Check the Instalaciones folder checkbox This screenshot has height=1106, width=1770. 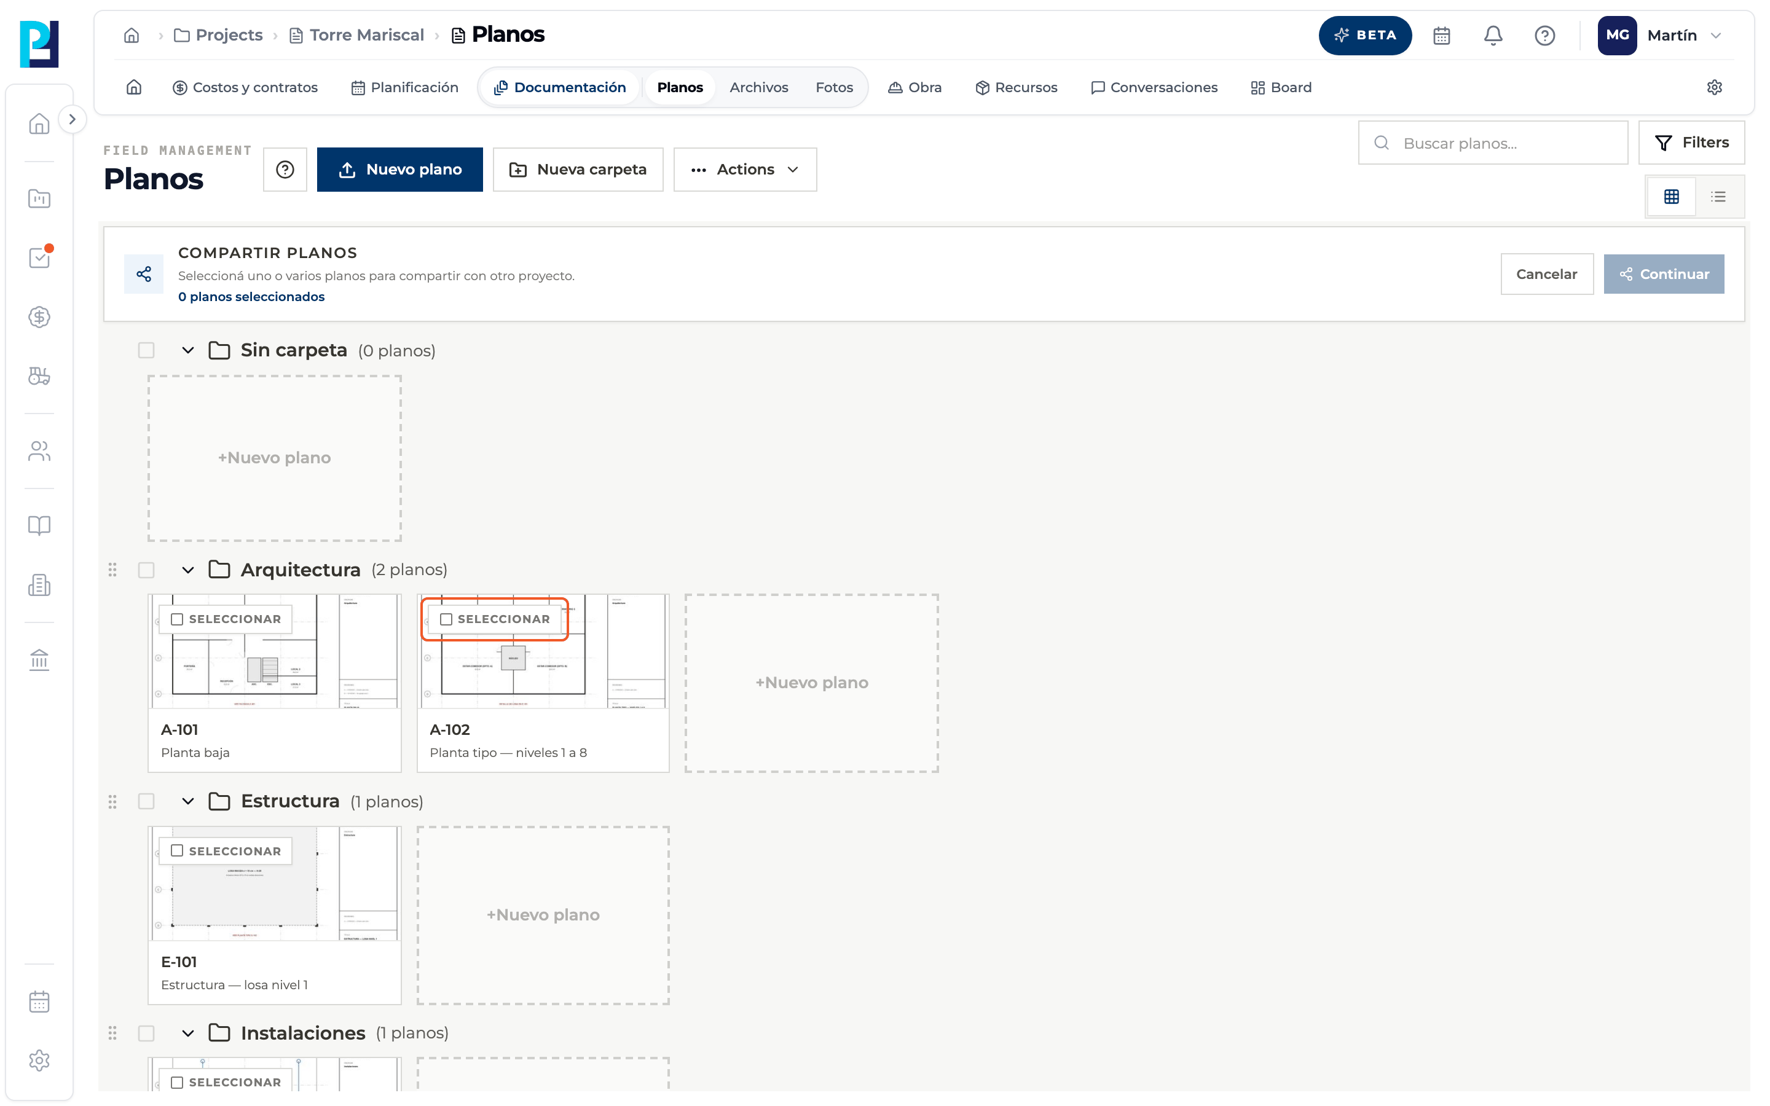point(146,1033)
